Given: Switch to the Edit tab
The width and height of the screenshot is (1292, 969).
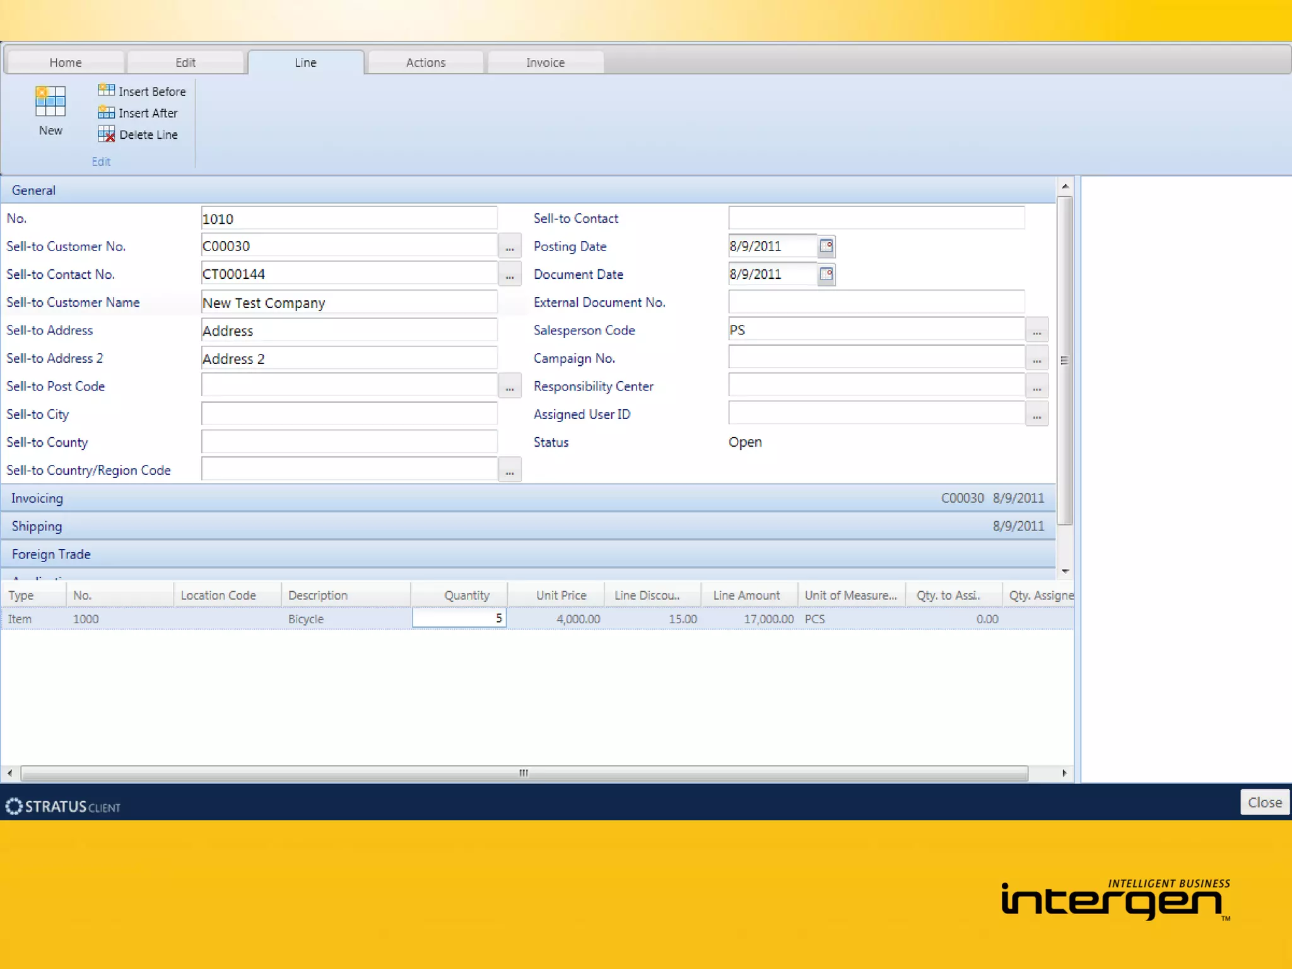Looking at the screenshot, I should point(185,62).
